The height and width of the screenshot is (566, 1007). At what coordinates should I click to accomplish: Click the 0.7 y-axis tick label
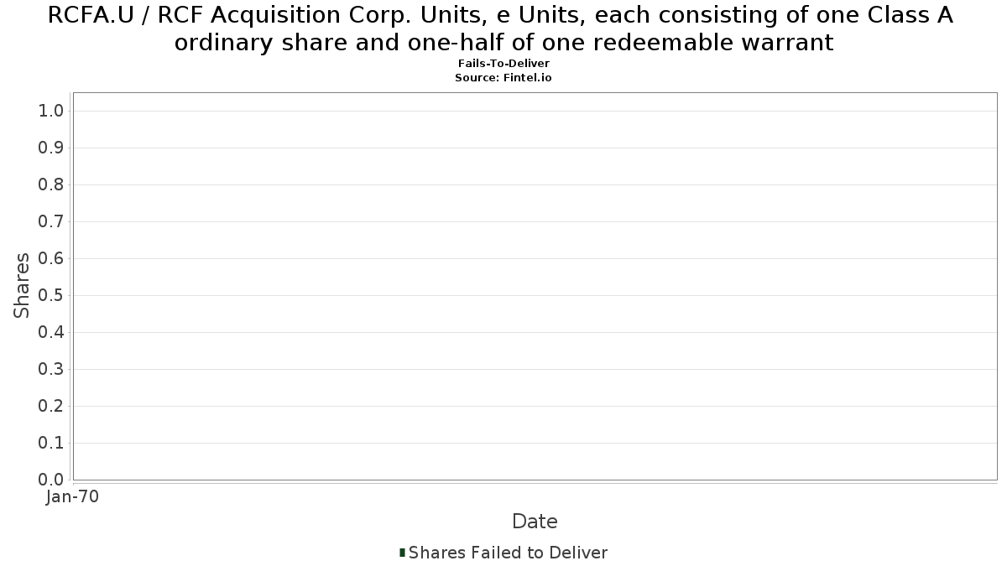[x=52, y=221]
